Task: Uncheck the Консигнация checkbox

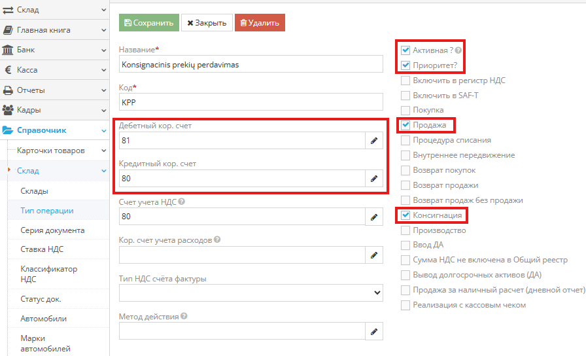Action: click(x=405, y=215)
